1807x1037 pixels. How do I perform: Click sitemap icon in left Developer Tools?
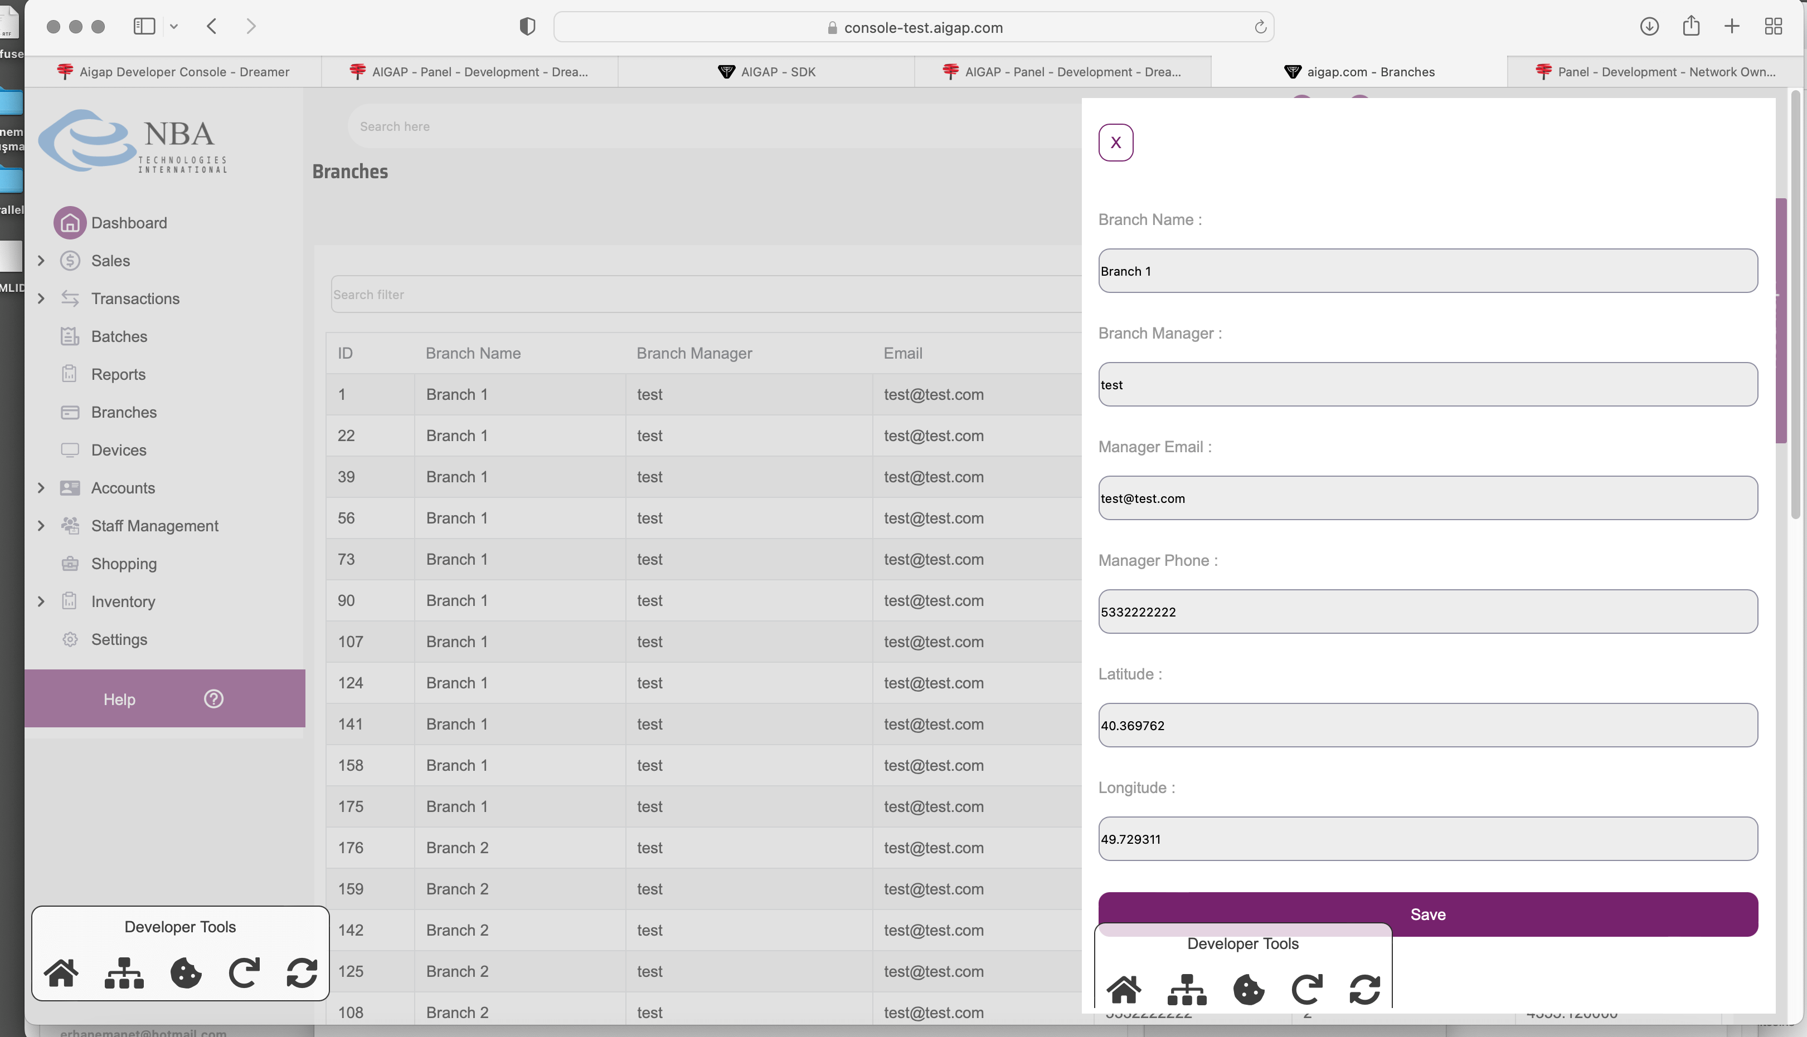coord(124,972)
